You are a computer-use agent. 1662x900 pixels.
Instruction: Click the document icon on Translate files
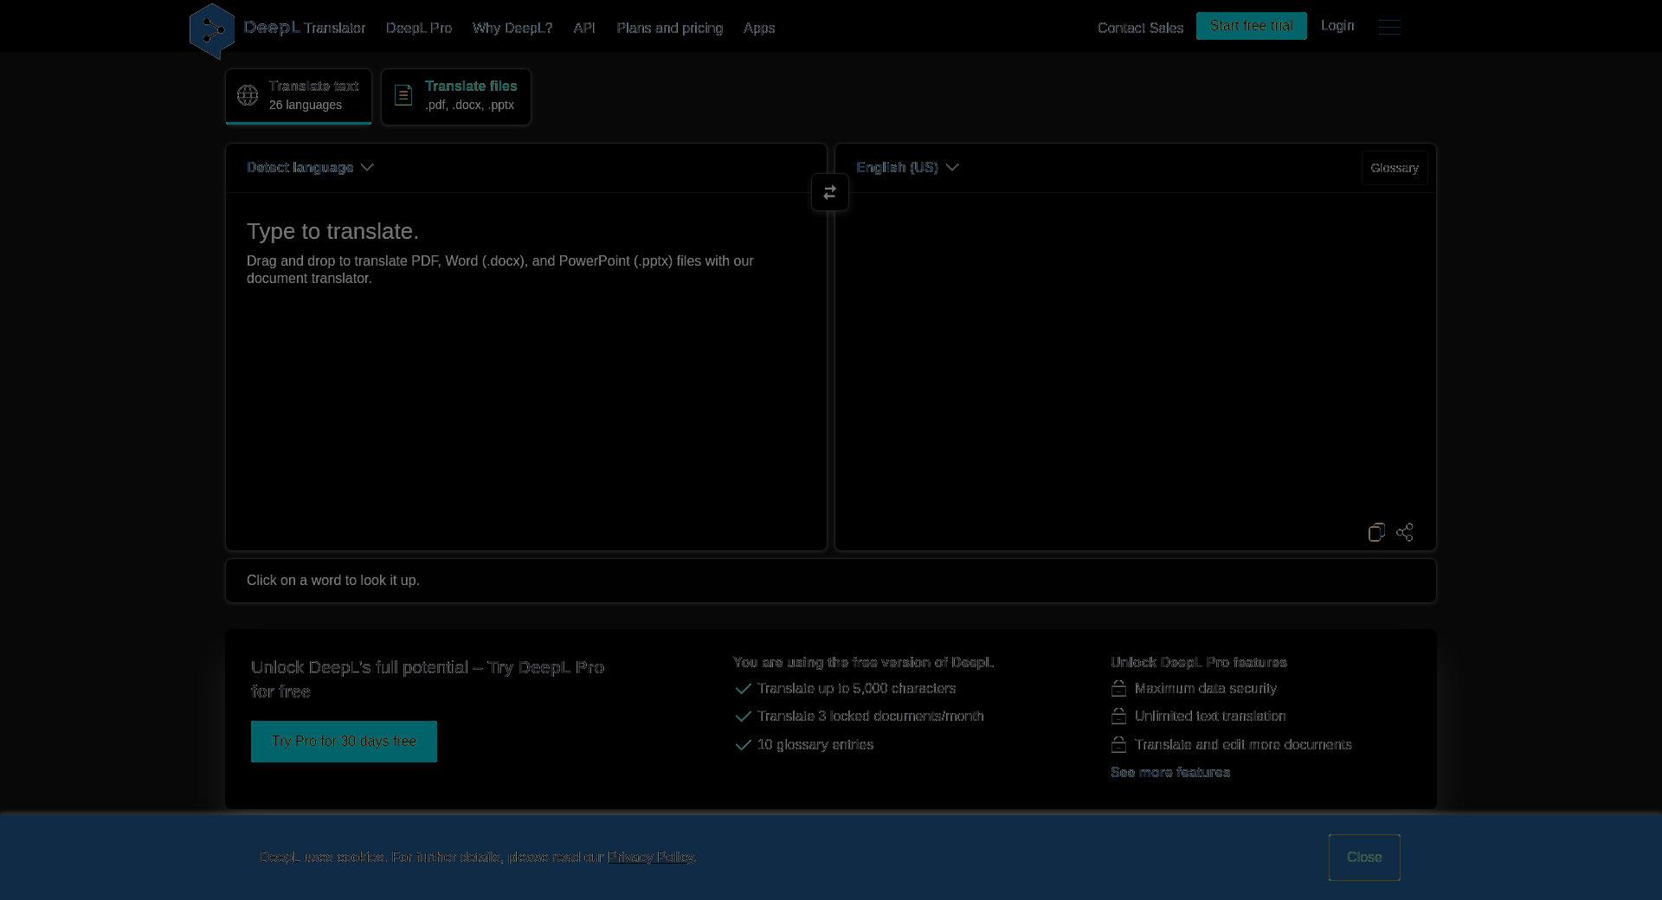403,95
